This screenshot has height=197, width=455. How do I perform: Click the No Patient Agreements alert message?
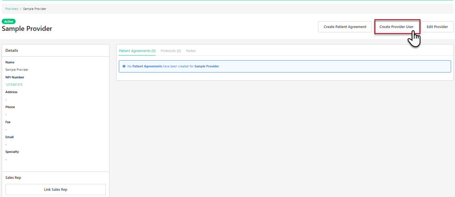pos(173,67)
